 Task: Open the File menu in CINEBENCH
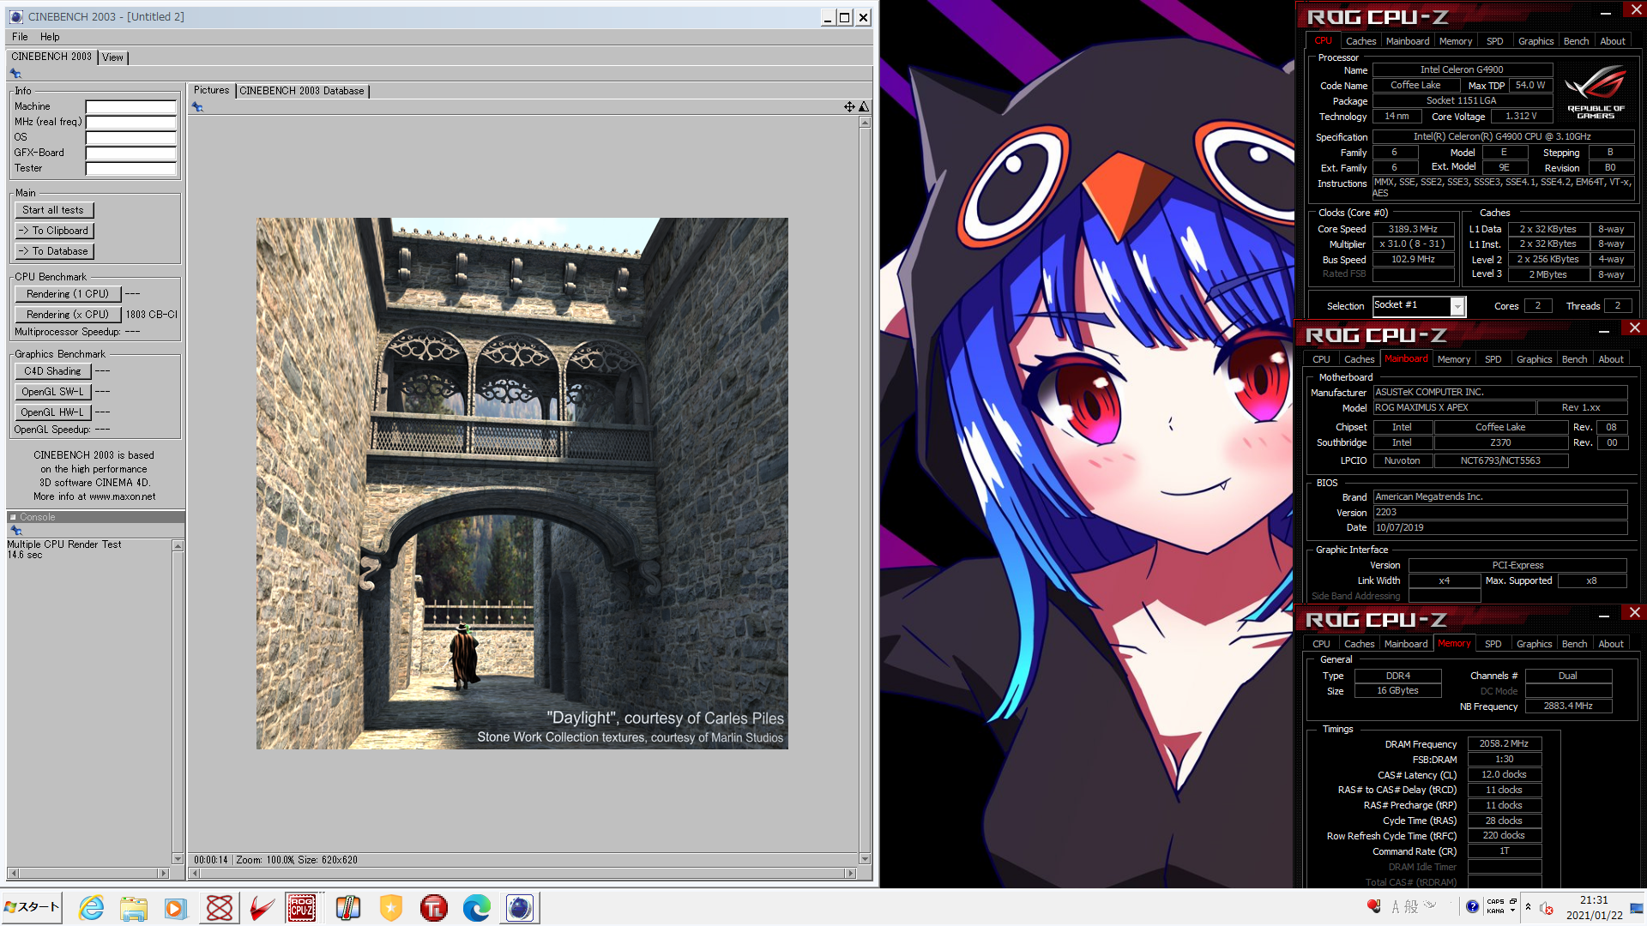point(20,37)
